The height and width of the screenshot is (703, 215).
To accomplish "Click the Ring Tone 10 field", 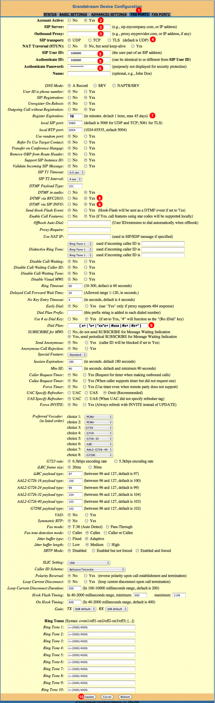I will (101, 690).
